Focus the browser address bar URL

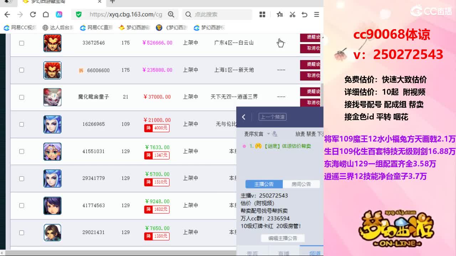[126, 15]
